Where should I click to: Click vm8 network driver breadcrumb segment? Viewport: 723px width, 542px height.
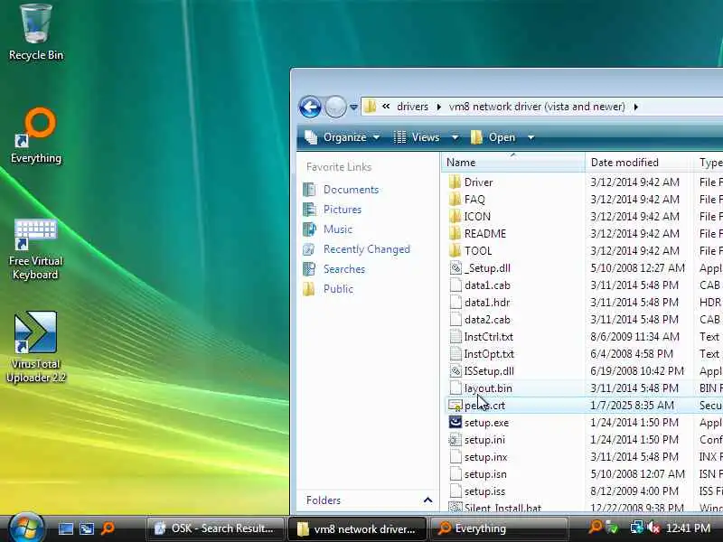(537, 107)
